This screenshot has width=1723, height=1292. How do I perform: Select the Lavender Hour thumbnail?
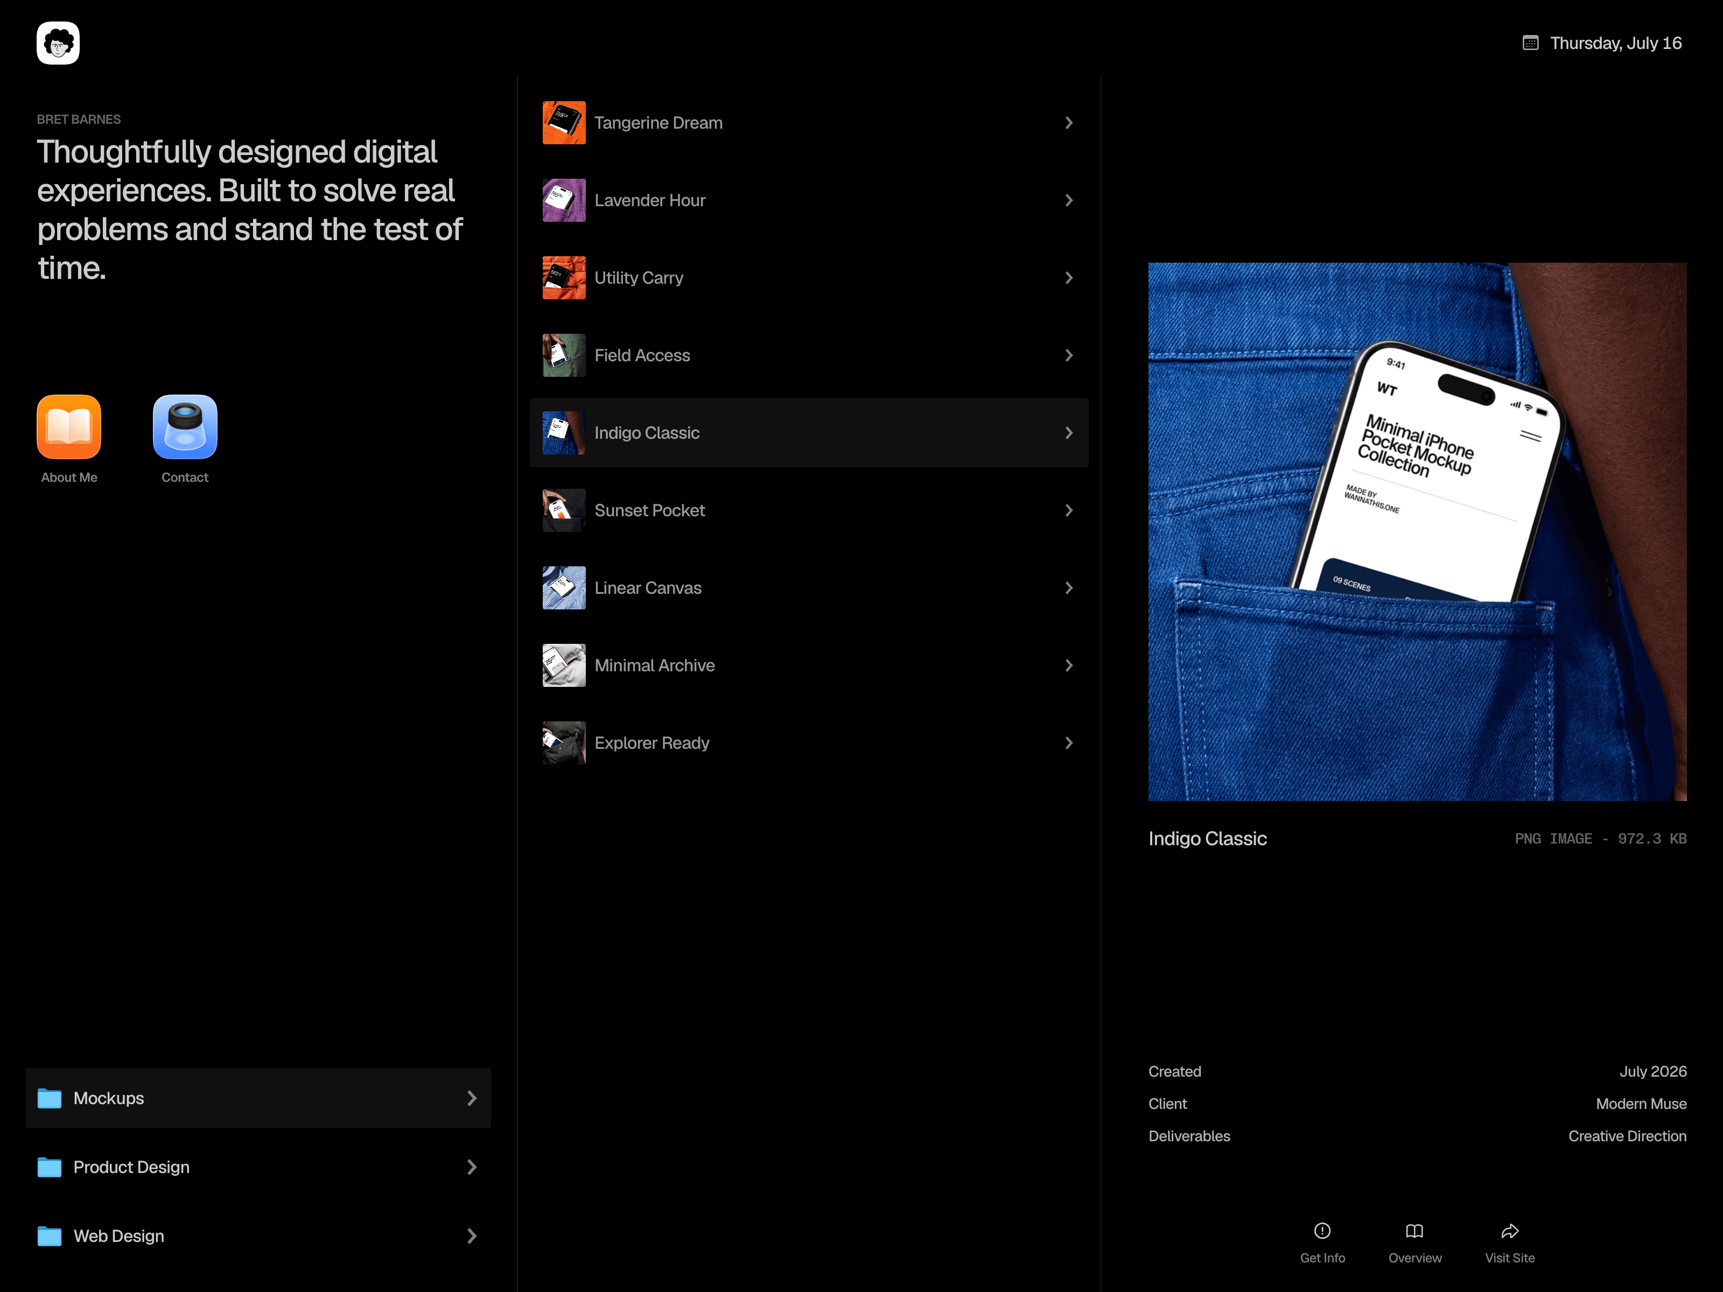pyautogui.click(x=564, y=200)
